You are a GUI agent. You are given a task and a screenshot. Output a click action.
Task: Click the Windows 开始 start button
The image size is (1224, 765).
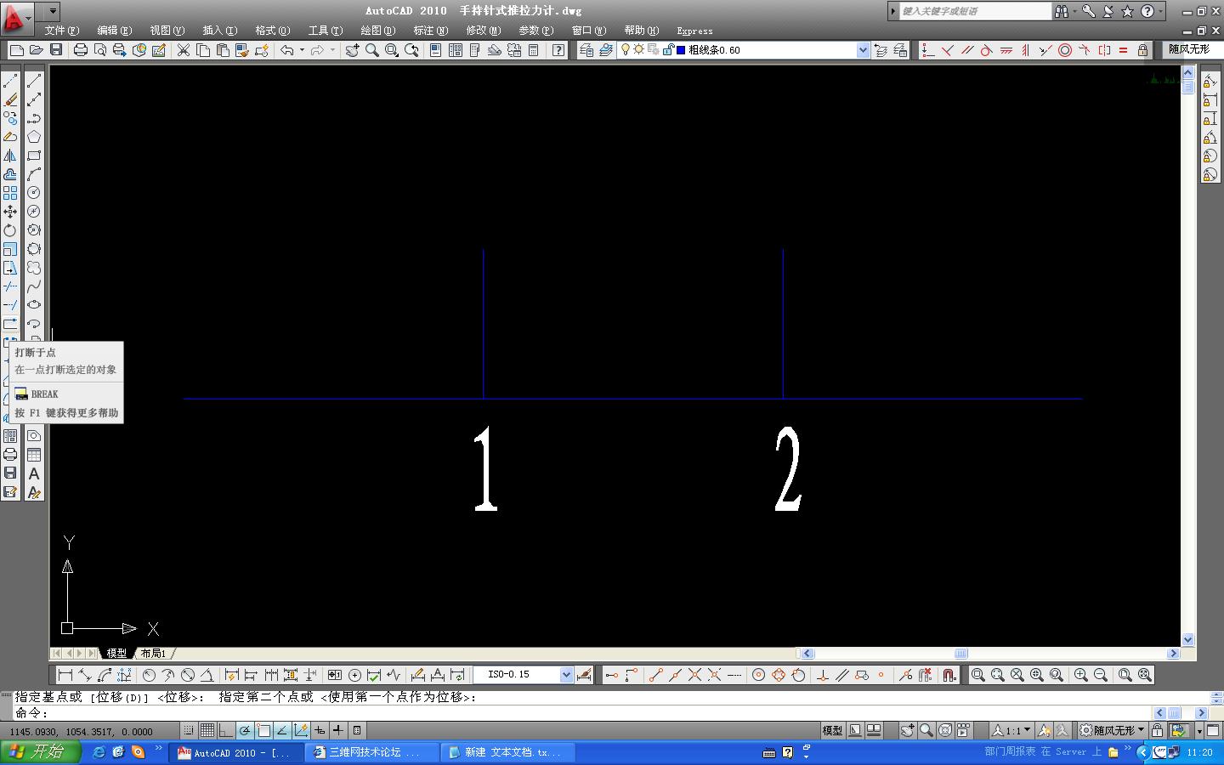pos(41,752)
